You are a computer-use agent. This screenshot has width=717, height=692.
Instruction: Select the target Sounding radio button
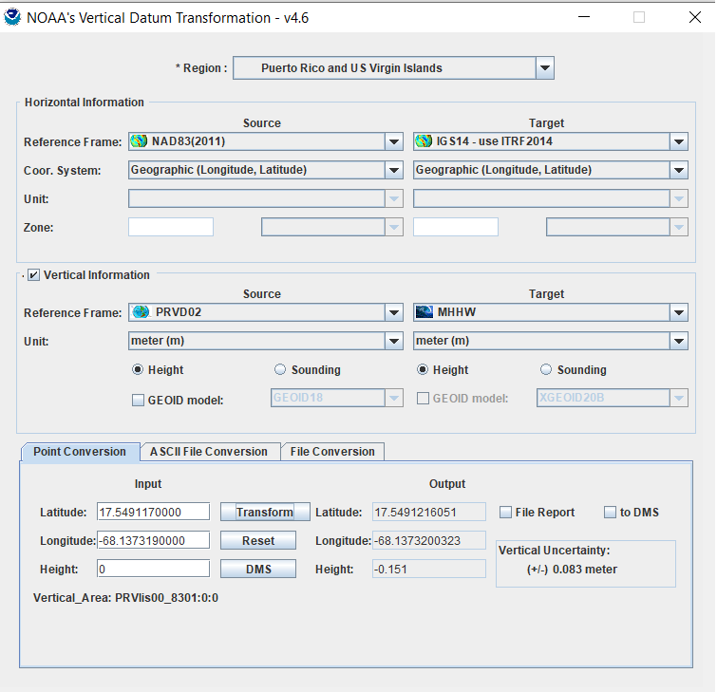tap(546, 370)
